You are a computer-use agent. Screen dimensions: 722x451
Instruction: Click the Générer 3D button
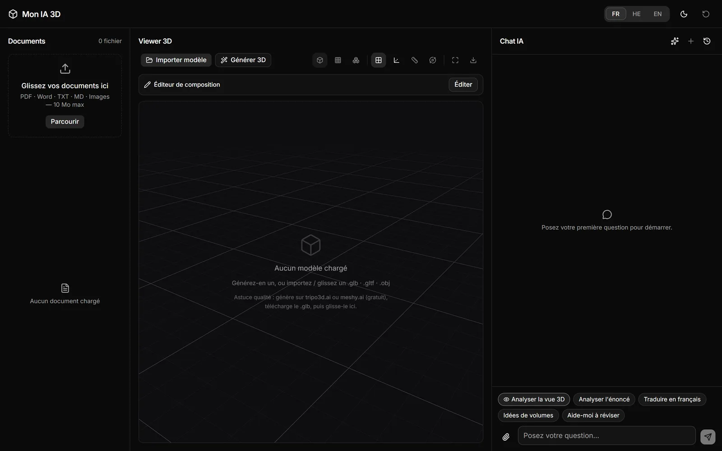tap(243, 60)
